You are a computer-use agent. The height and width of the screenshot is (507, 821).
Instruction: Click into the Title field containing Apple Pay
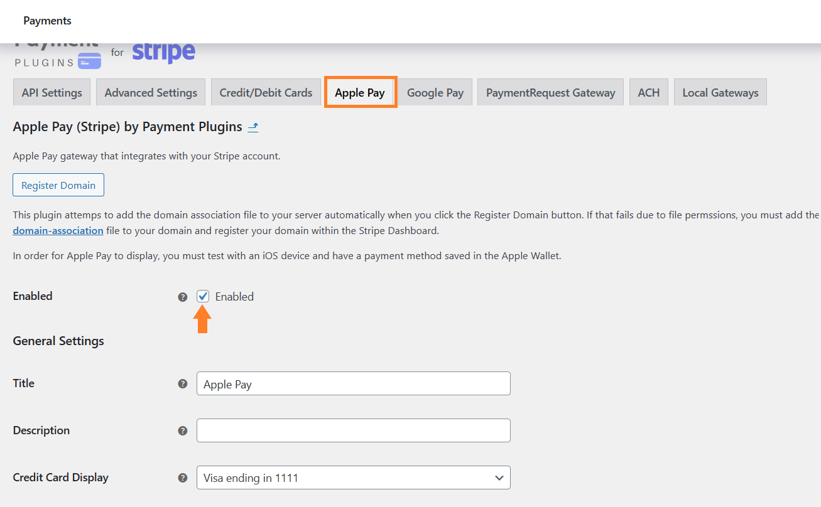point(353,383)
